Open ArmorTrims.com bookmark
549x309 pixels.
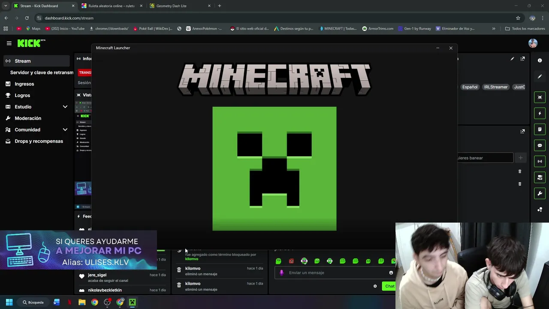(x=377, y=29)
